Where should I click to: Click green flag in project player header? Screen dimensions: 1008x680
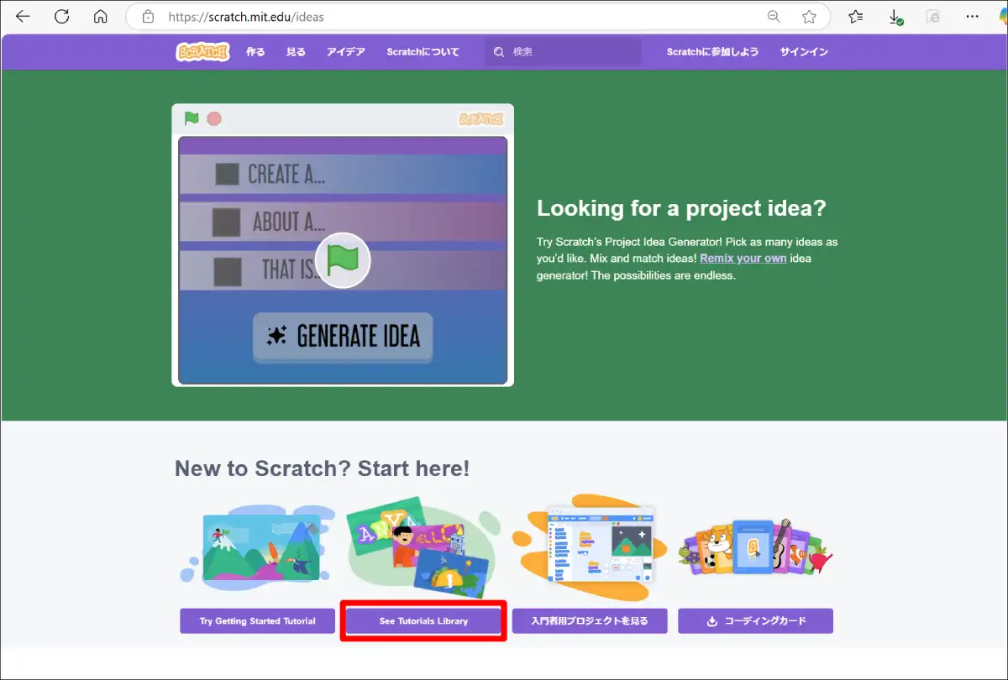pyautogui.click(x=192, y=118)
